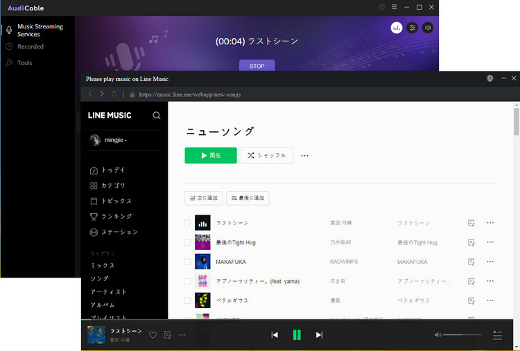Open more options for 最後のTight Hug row
This screenshot has width=520, height=351.
490,242
